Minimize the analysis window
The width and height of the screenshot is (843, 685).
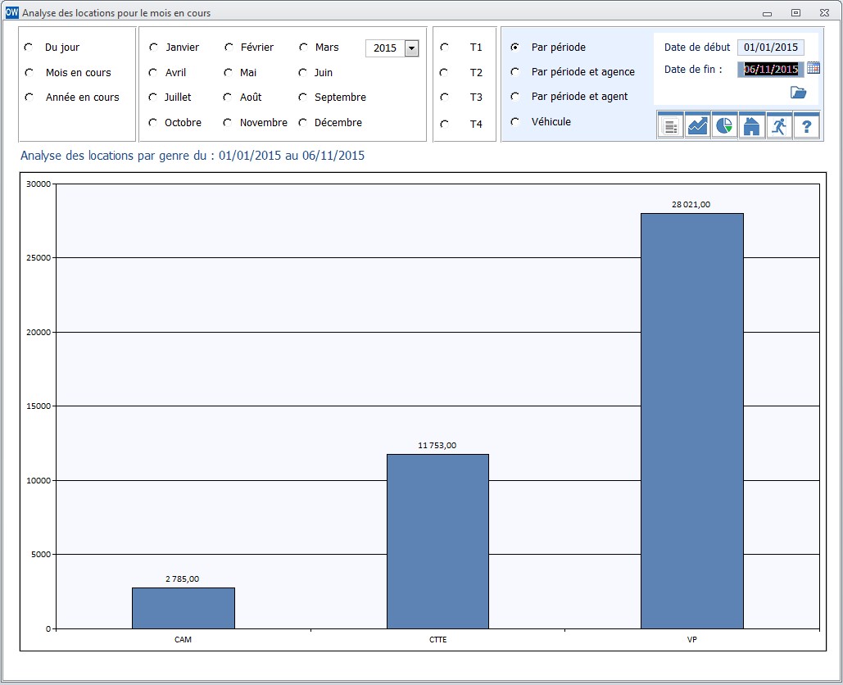pos(767,13)
